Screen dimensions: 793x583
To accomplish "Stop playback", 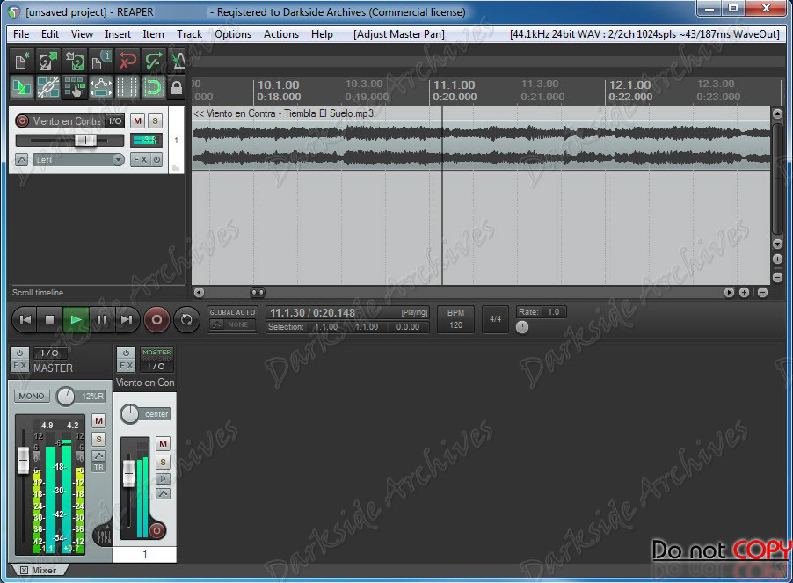I will 49,319.
